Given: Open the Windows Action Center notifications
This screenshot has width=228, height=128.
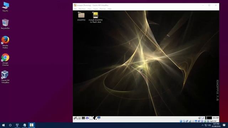Looking at the screenshot, I should [x=224, y=125].
